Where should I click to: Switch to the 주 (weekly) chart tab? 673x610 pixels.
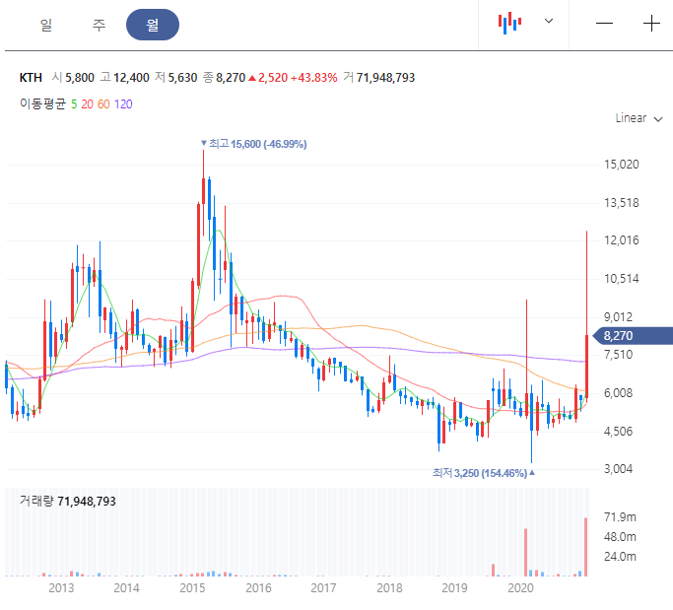[x=99, y=25]
